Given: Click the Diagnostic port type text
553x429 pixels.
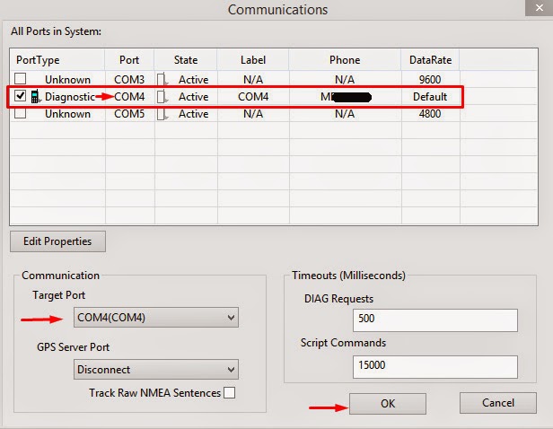Looking at the screenshot, I should [70, 97].
